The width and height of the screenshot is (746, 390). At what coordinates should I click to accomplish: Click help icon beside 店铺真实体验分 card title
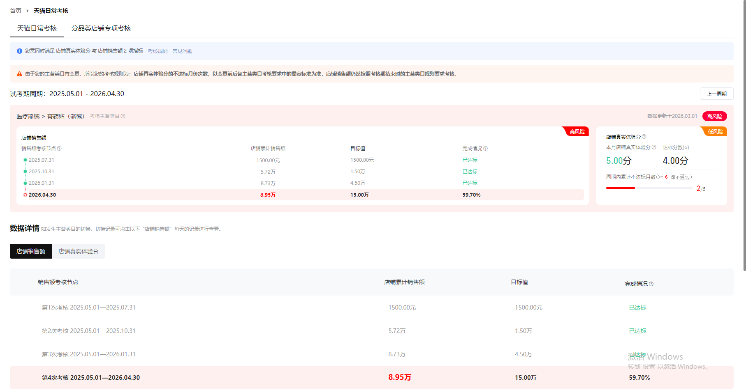pos(644,137)
